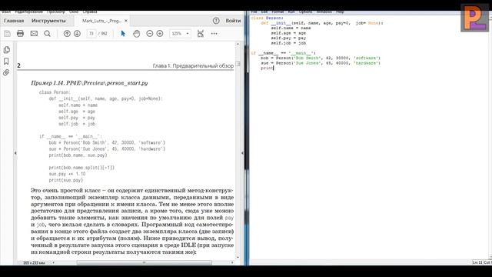Screen dimensions: 492x277
Task: Click the current page number field
Action: click(x=91, y=33)
